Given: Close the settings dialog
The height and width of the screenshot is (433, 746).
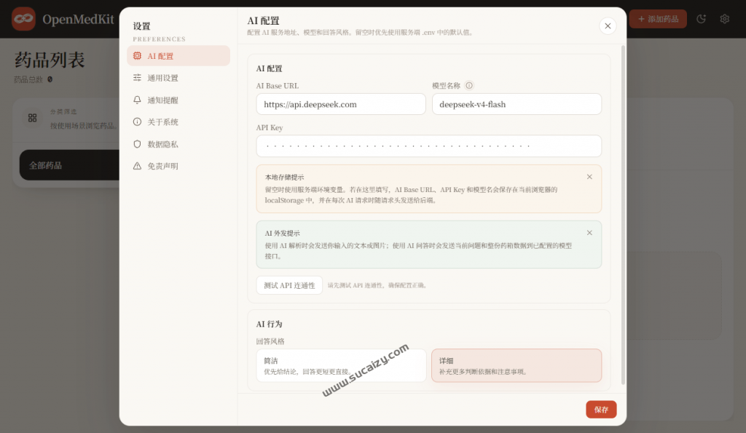Looking at the screenshot, I should [608, 26].
